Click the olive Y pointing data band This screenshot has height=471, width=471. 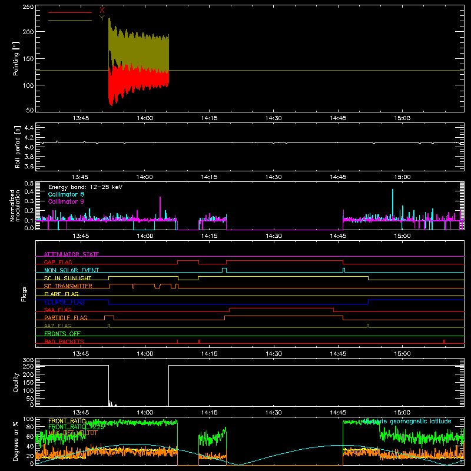138,48
